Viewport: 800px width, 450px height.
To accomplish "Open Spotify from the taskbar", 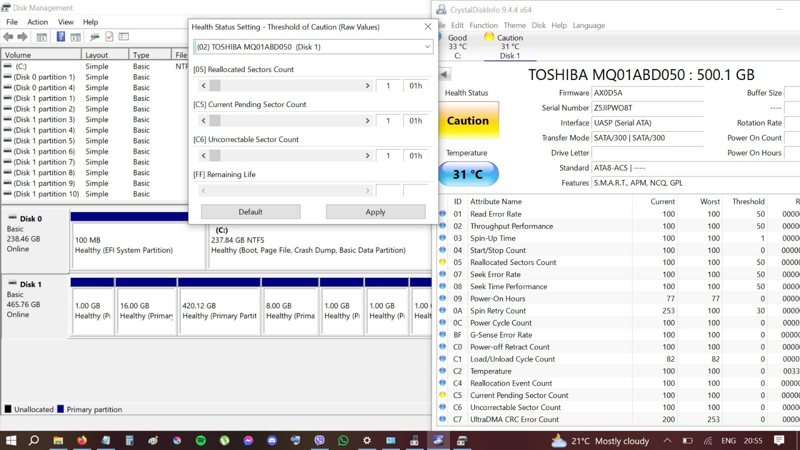I will (x=200, y=440).
